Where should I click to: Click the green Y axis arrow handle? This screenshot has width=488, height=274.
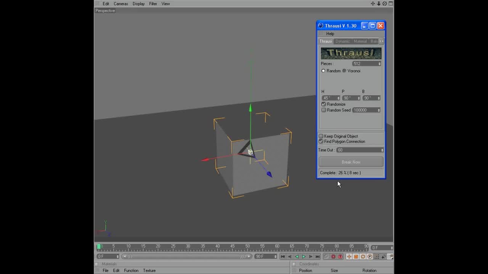click(250, 108)
